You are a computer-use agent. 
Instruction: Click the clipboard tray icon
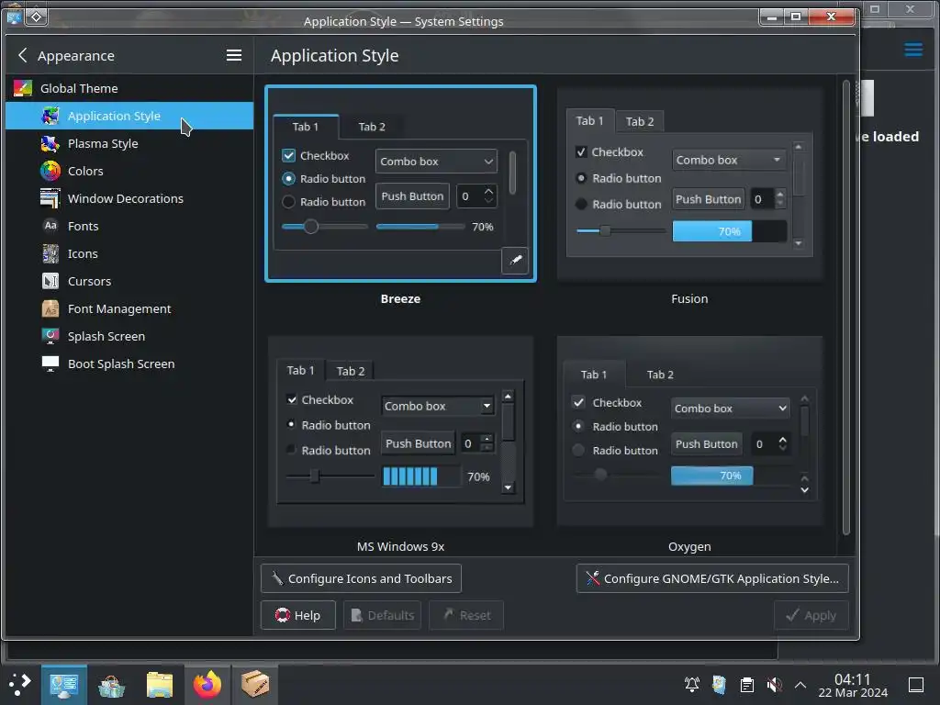747,684
